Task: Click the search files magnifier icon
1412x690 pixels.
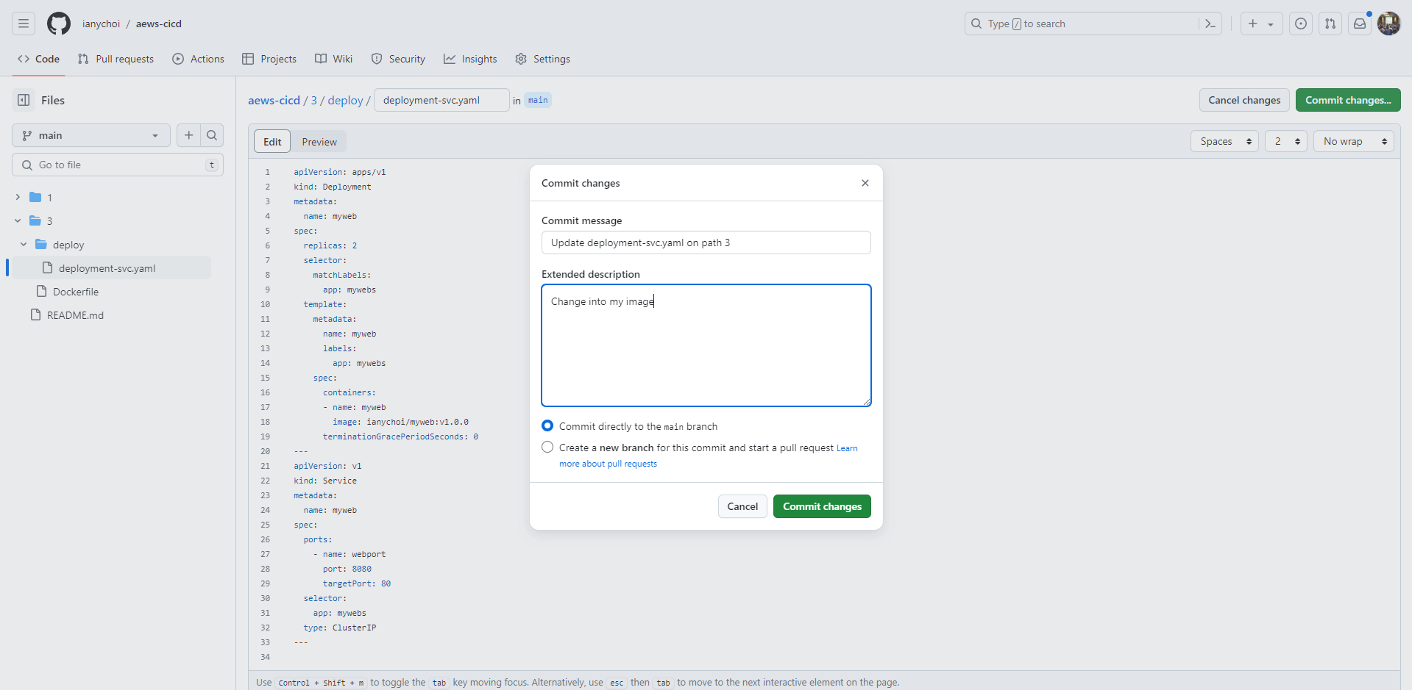Action: [x=212, y=135]
